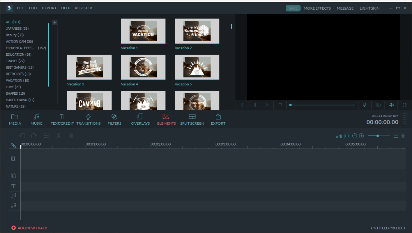Open the Filters panel

(x=114, y=119)
